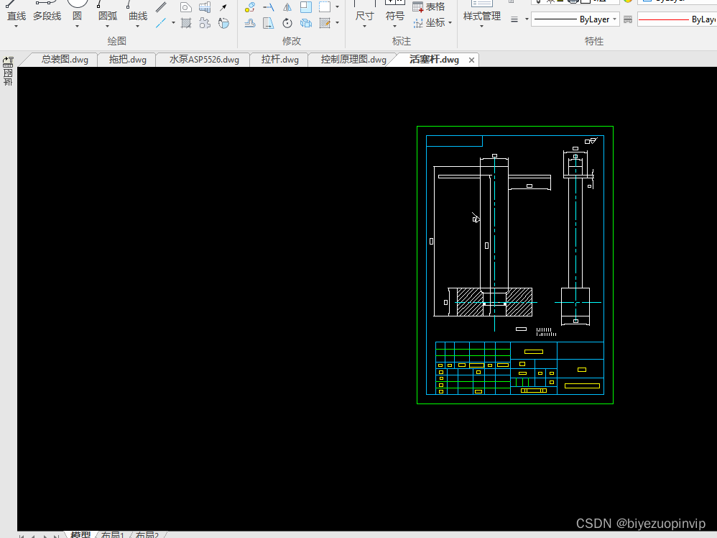The height and width of the screenshot is (538, 717).
Task: Click the rotate icon in 修改 panel
Action: pos(287,23)
